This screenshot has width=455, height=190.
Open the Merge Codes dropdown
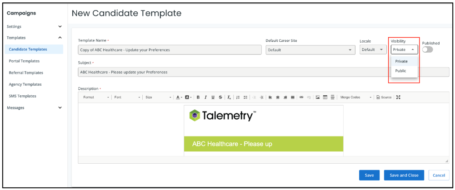356,97
